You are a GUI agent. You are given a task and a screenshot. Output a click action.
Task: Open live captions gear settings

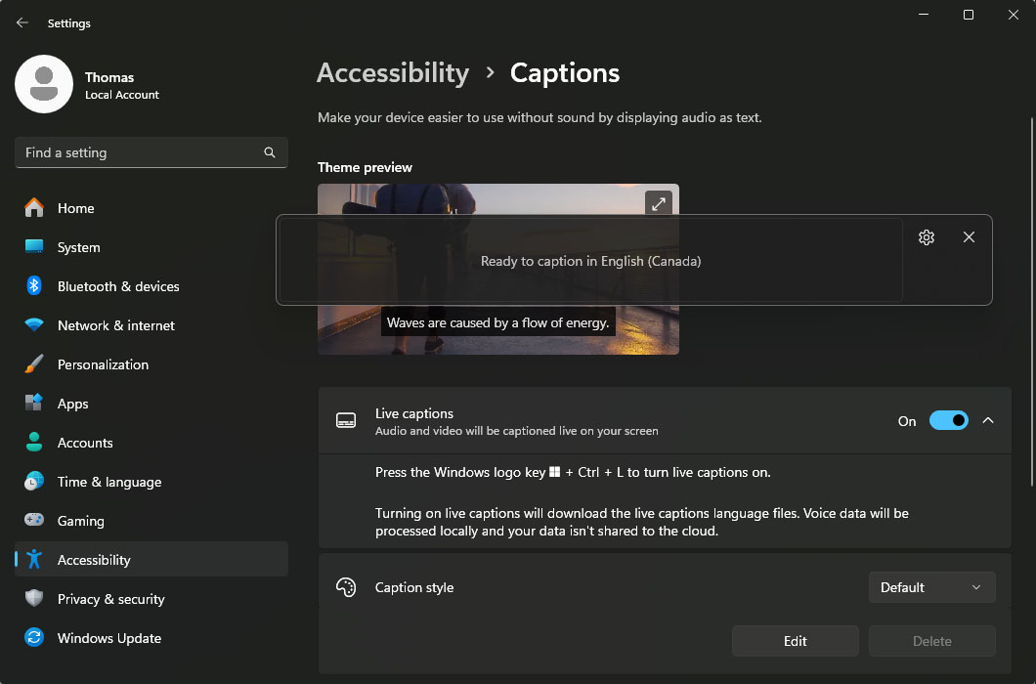[x=927, y=237]
